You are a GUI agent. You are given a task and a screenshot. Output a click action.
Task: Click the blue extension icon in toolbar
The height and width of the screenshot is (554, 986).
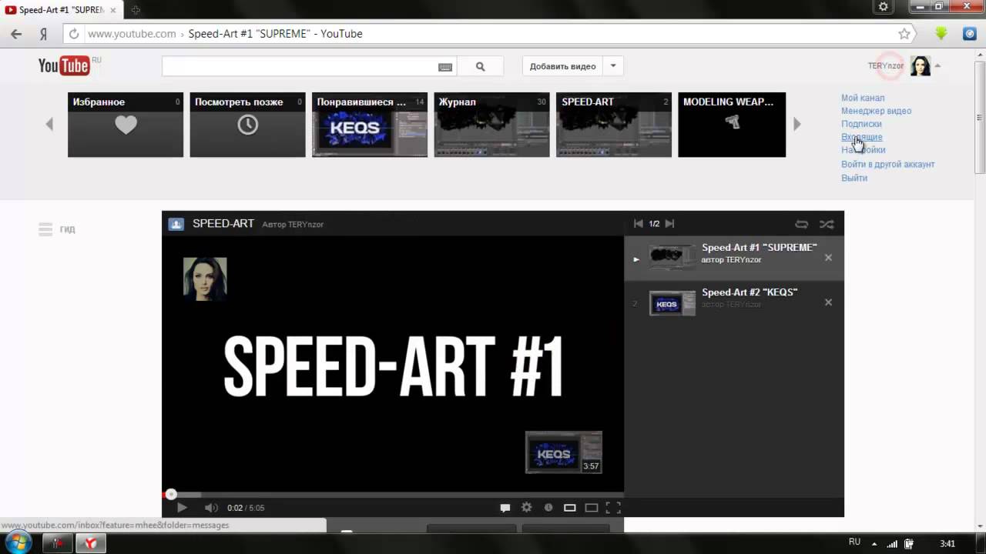coord(970,34)
